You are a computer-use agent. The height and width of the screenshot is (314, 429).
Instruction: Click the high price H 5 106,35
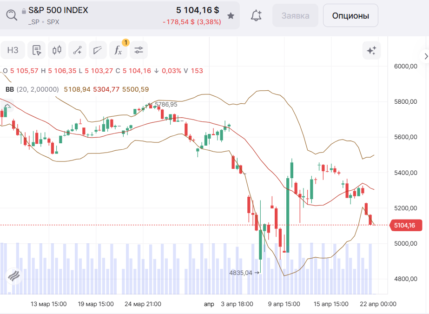pyautogui.click(x=59, y=71)
